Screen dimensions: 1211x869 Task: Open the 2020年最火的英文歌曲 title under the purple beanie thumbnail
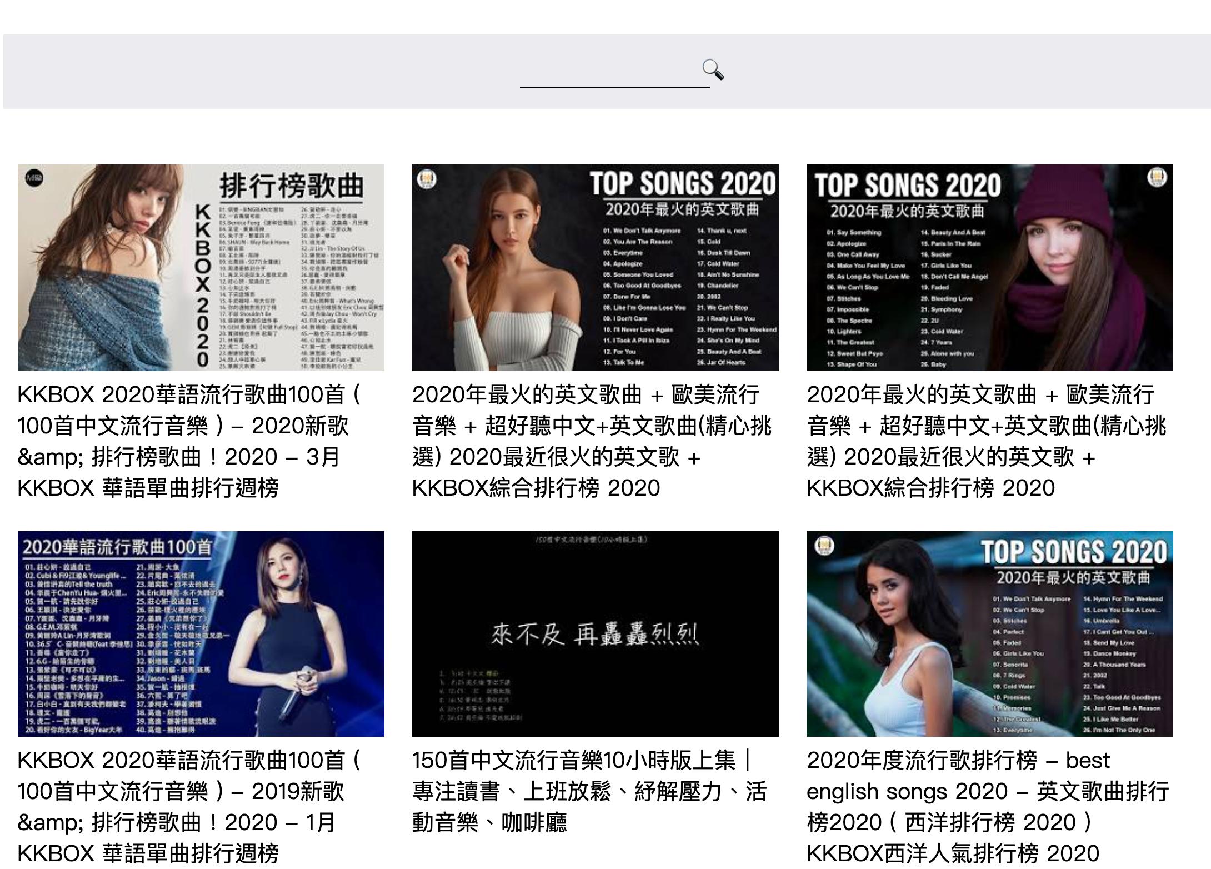(987, 441)
